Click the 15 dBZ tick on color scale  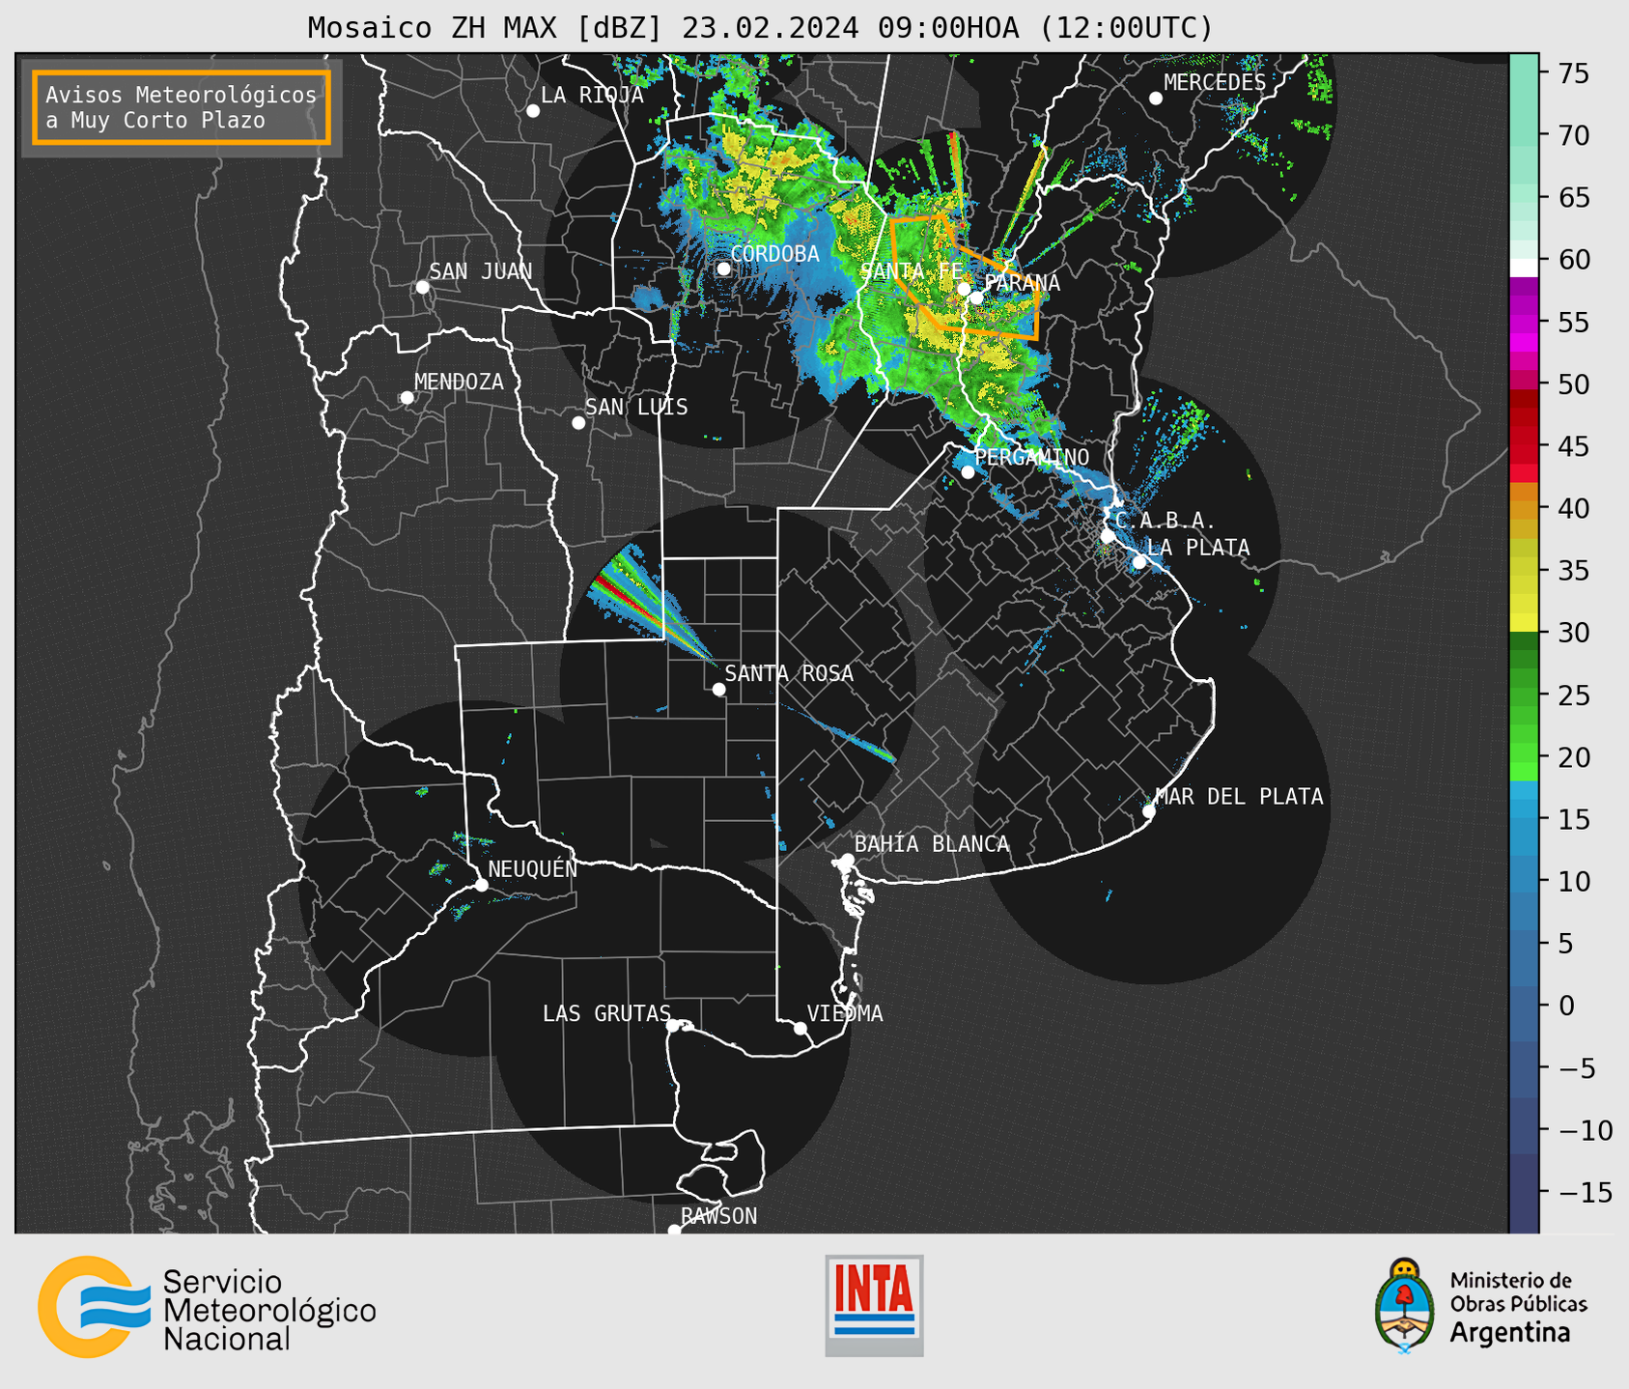pyautogui.click(x=1573, y=819)
